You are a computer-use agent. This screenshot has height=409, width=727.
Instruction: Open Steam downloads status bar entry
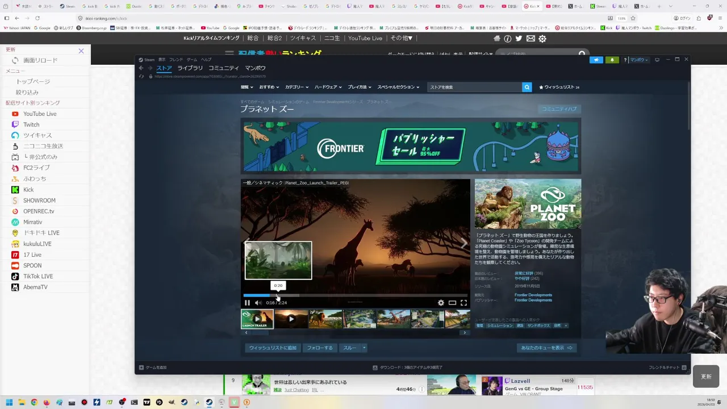407,368
